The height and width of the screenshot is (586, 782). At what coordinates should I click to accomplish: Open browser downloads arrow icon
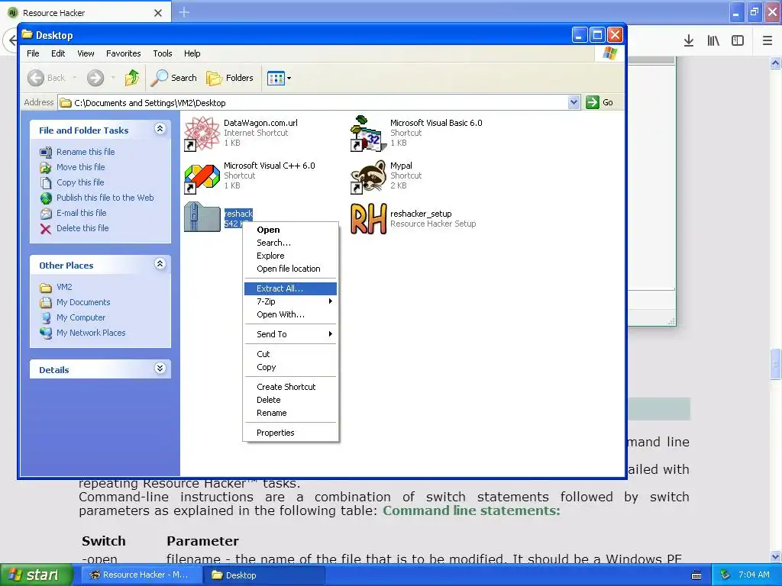click(x=689, y=40)
